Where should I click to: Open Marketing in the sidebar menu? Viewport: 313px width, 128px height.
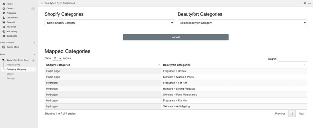[x=12, y=31]
